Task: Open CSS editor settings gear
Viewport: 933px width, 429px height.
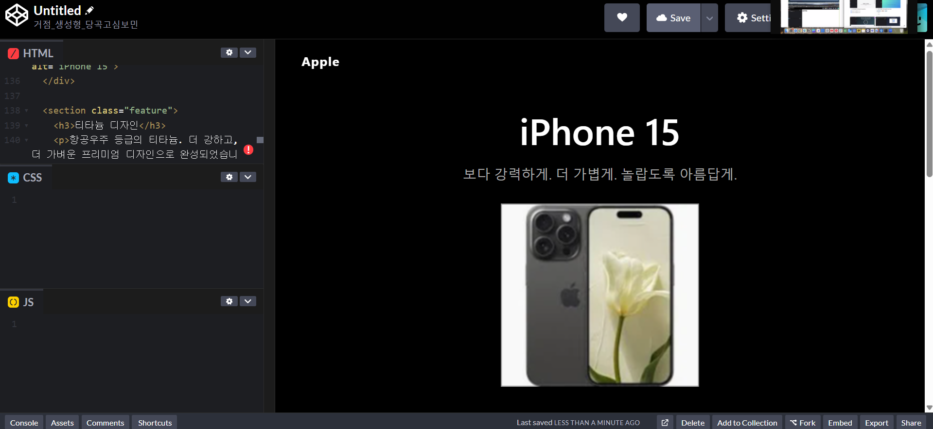Action: tap(229, 177)
